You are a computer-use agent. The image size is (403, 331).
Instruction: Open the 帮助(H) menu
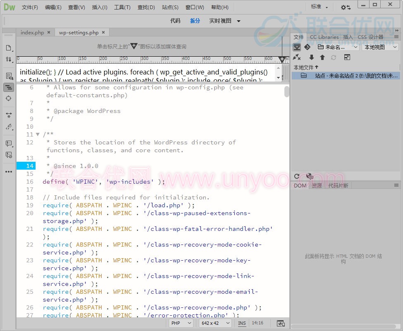coord(220,7)
